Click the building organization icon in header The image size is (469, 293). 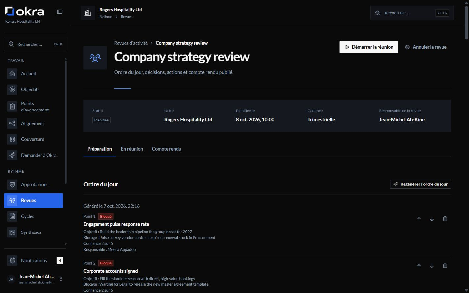point(88,13)
